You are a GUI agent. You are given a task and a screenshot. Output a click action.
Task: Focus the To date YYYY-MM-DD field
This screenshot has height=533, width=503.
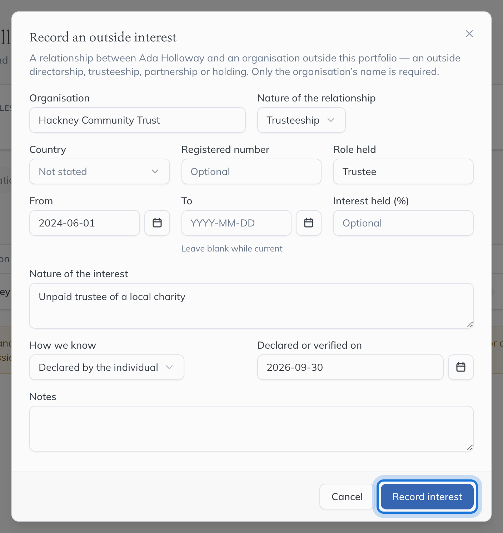(x=236, y=223)
